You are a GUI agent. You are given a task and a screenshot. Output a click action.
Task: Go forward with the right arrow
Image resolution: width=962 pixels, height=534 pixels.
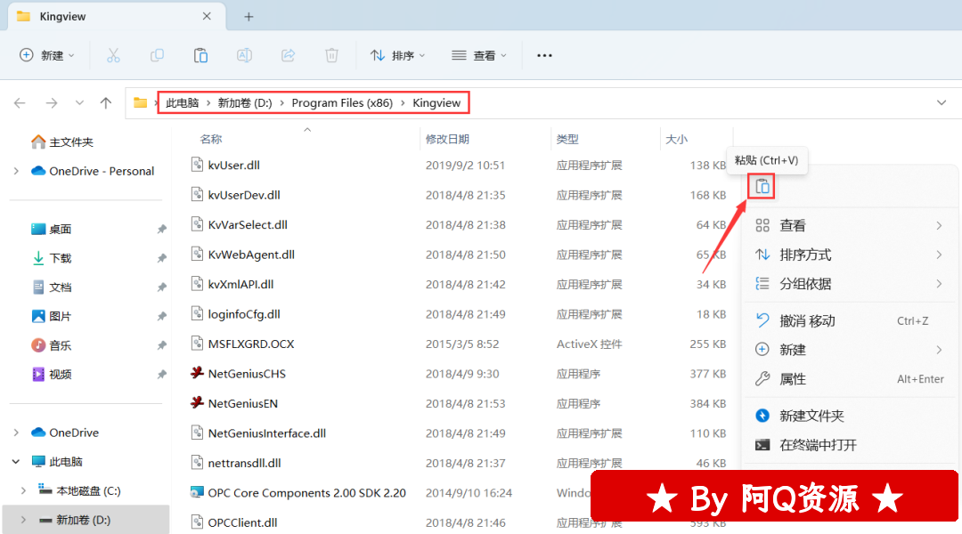[52, 103]
